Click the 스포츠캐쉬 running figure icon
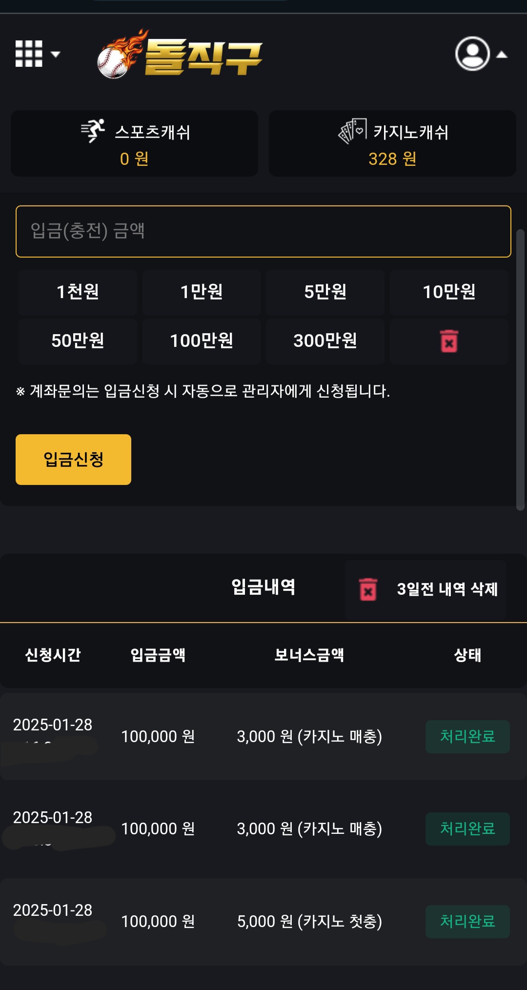 (93, 131)
